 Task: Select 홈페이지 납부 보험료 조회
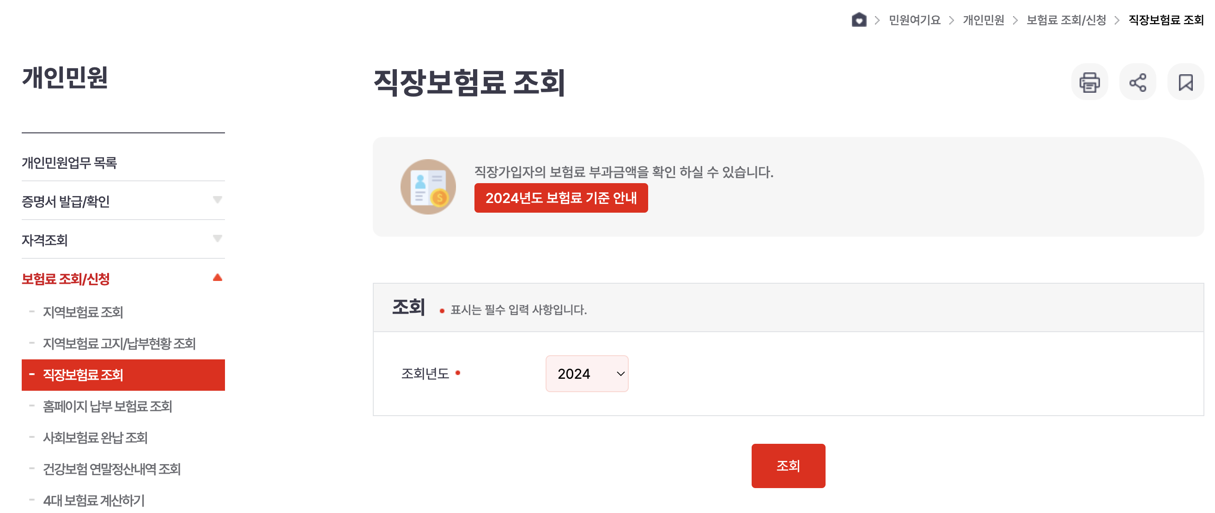tap(108, 406)
